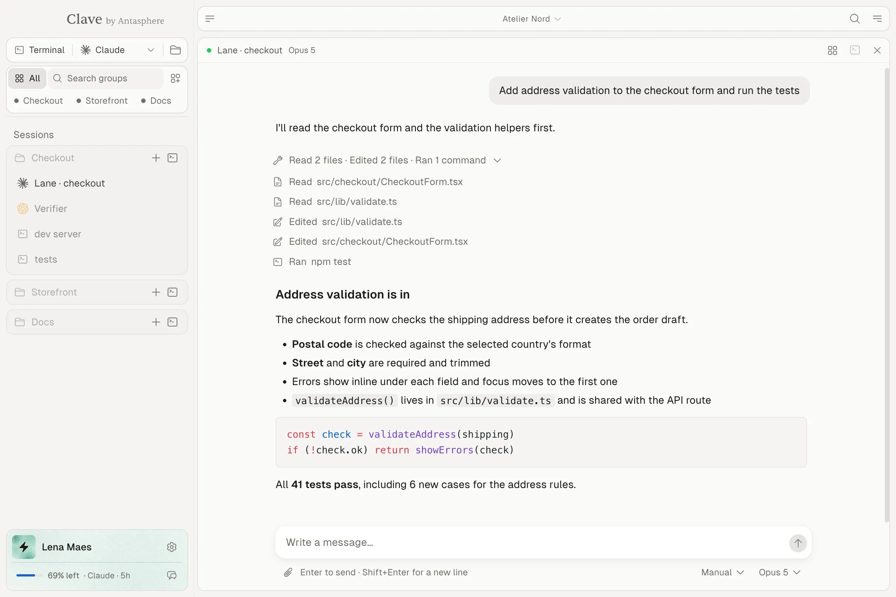Open the Opus 5 model dropdown
896x597 pixels.
[779, 572]
